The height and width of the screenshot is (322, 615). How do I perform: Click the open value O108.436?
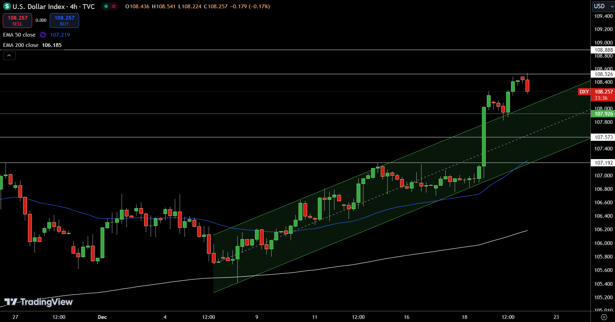pos(137,7)
